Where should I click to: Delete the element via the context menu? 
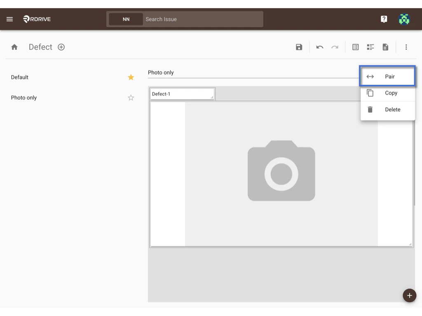[387, 109]
